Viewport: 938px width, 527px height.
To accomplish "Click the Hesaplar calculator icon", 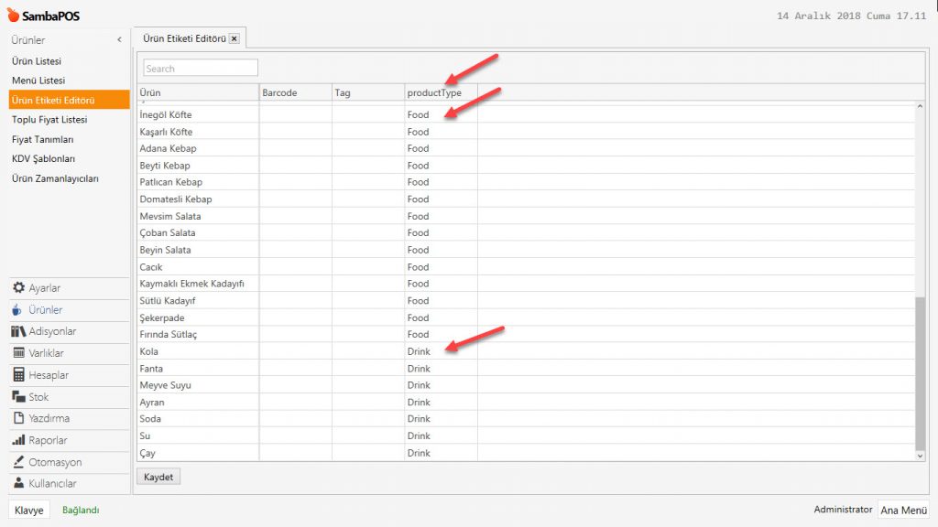I will [18, 375].
